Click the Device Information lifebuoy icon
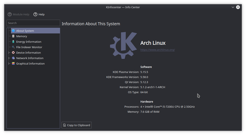The image size is (246, 135). pos(13,53)
